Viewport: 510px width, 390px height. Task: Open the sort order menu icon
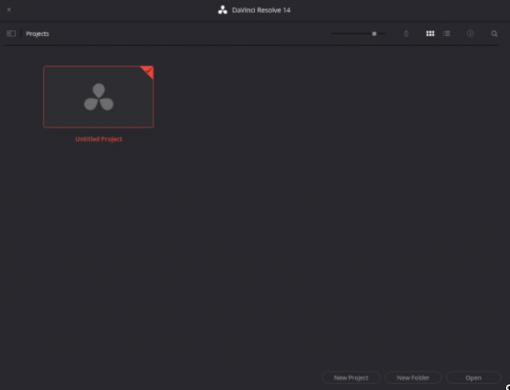[406, 33]
